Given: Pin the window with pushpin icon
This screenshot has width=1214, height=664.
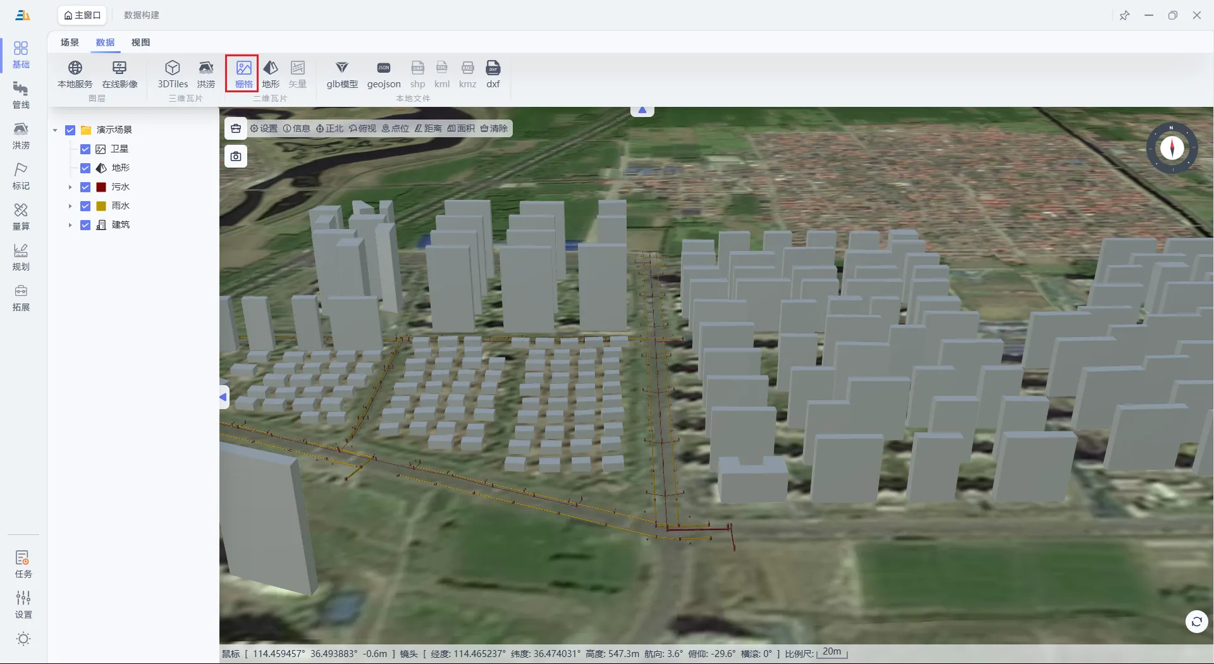Looking at the screenshot, I should (1124, 15).
